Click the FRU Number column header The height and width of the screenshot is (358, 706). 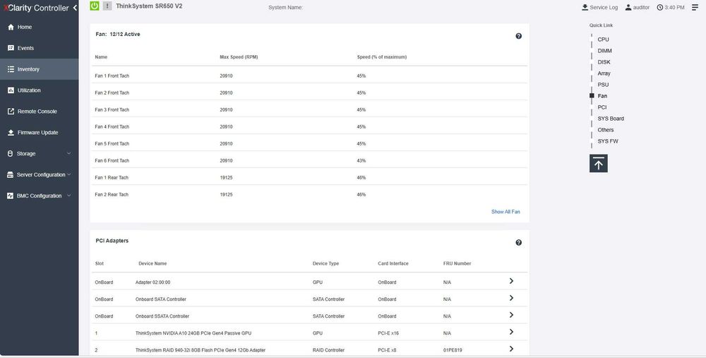[x=457, y=263]
